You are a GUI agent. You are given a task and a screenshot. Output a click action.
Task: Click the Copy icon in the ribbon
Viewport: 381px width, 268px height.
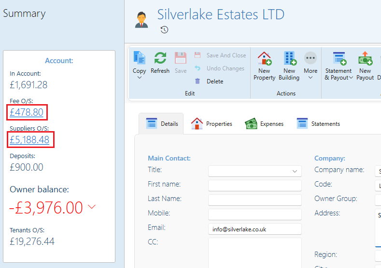click(x=140, y=58)
